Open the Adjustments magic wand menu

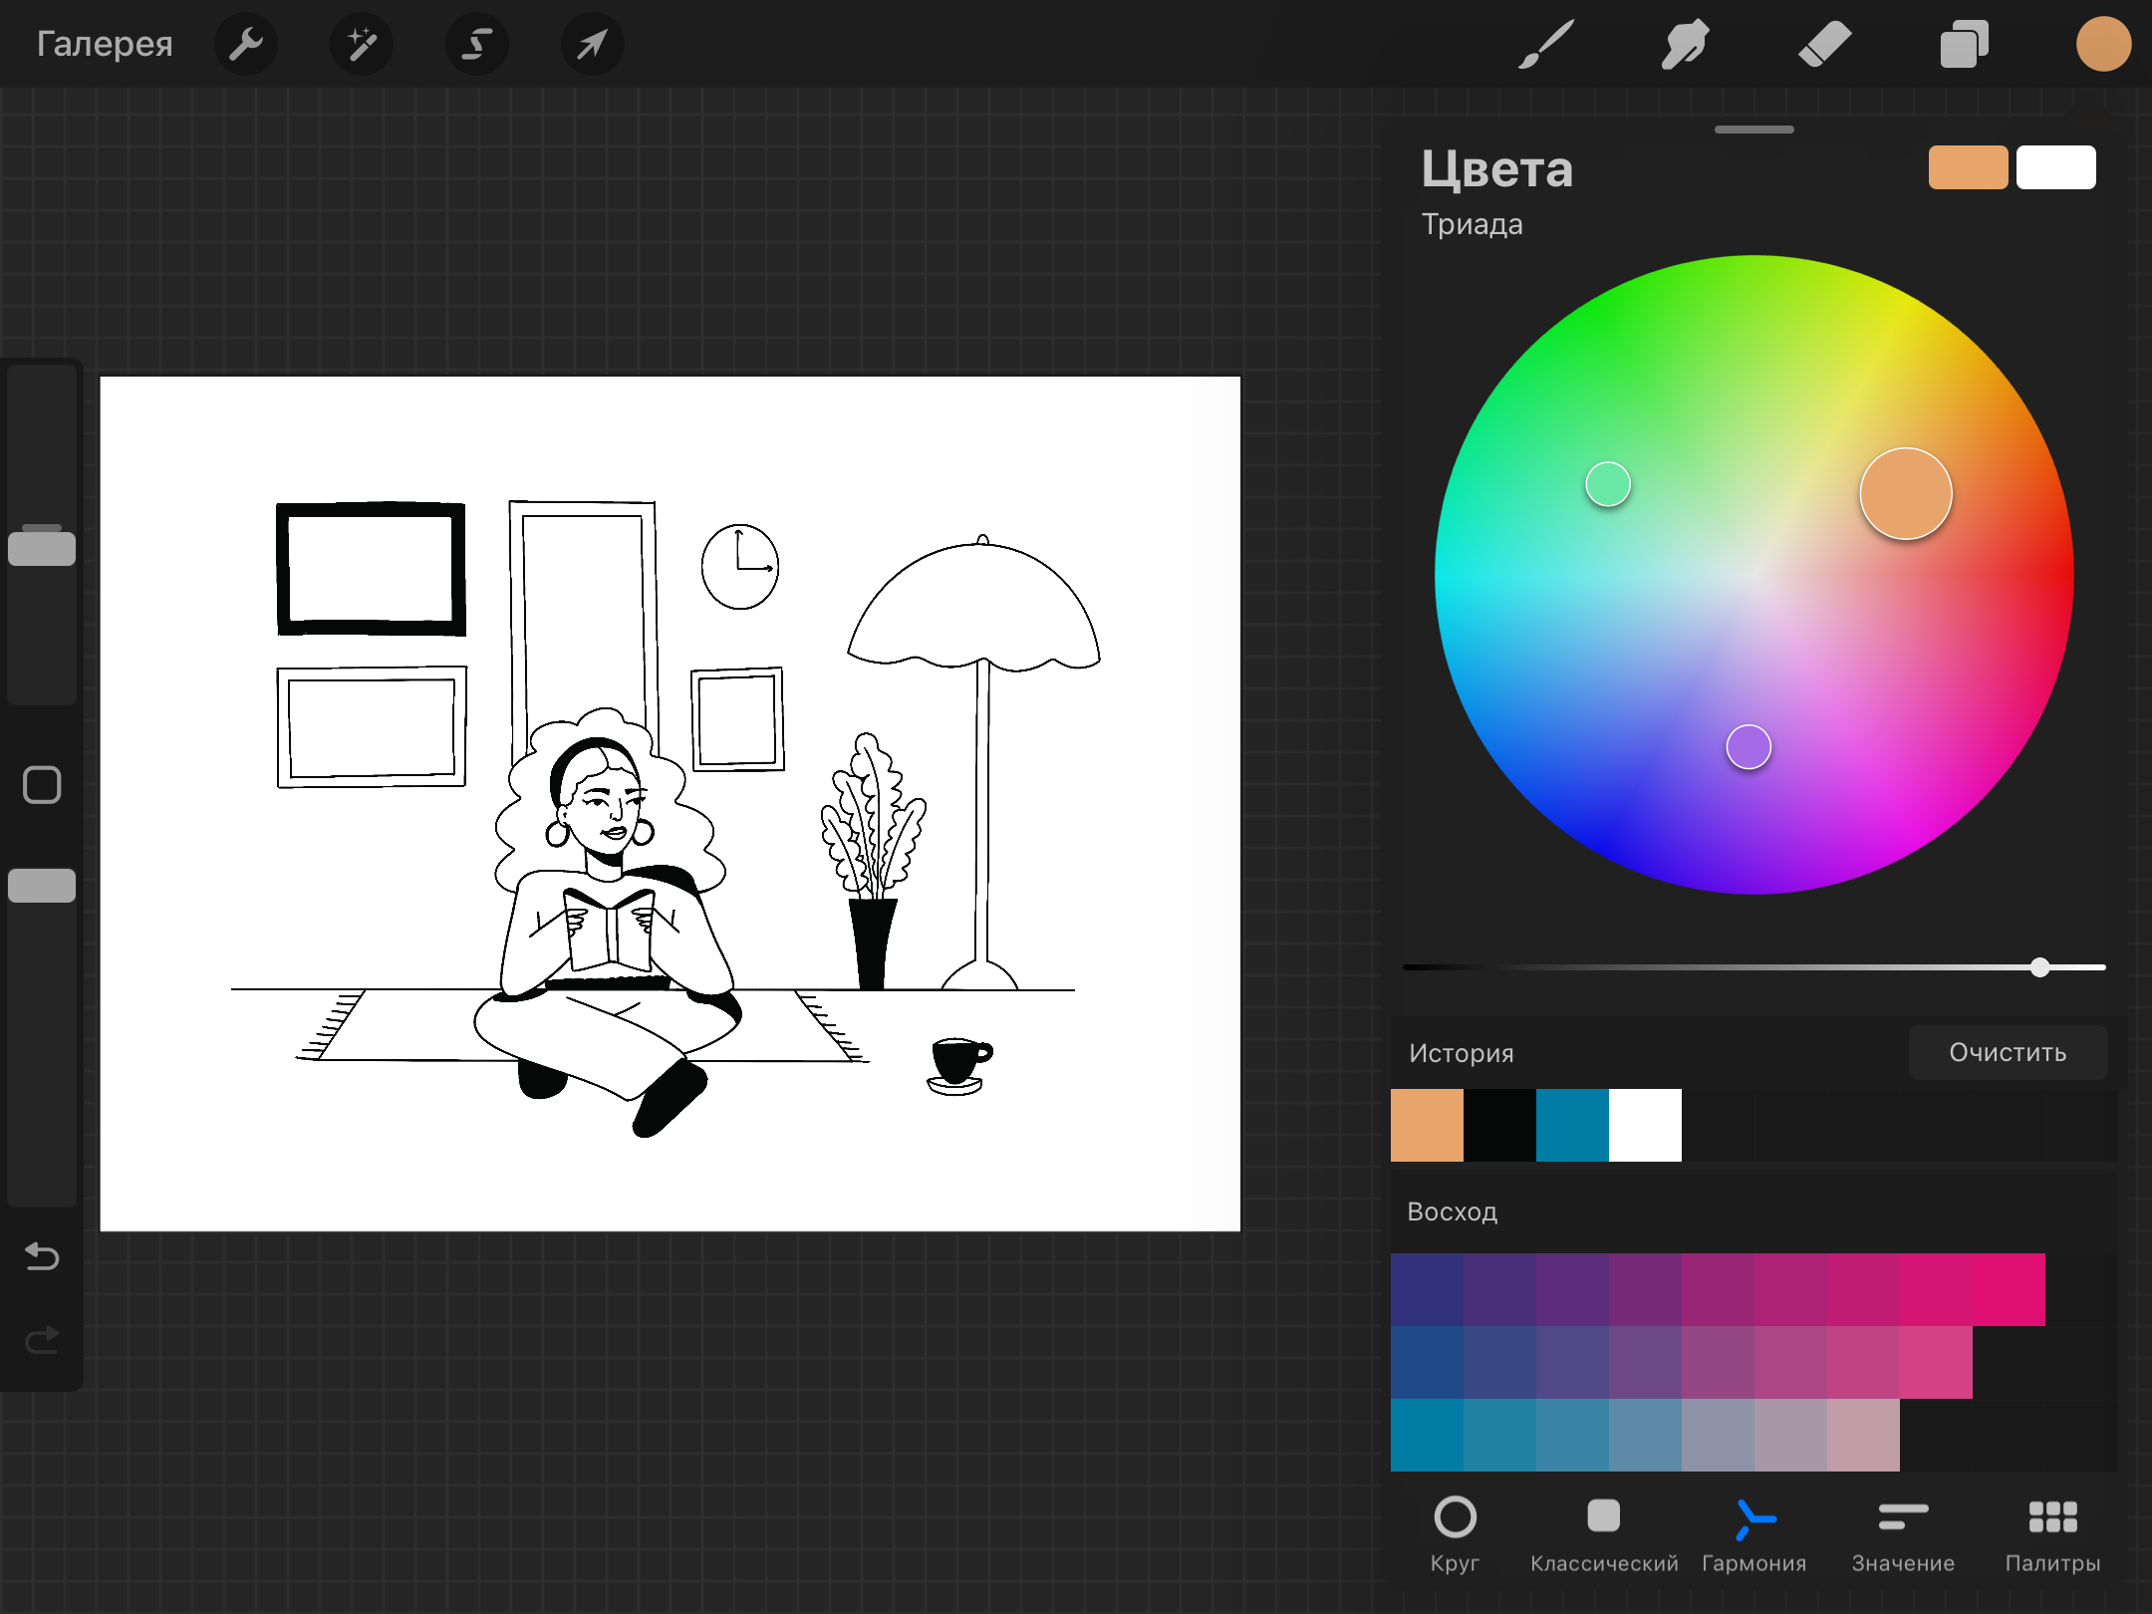(362, 44)
